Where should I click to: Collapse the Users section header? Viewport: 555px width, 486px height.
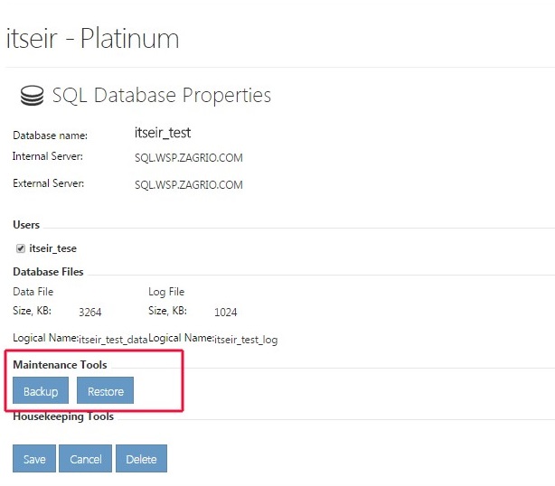[26, 225]
